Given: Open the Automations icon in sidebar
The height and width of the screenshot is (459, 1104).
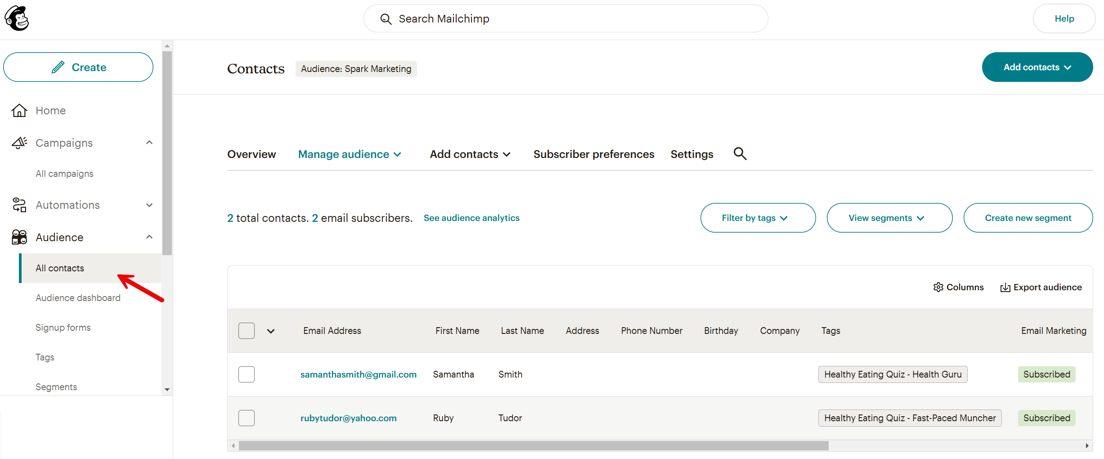Looking at the screenshot, I should point(19,205).
